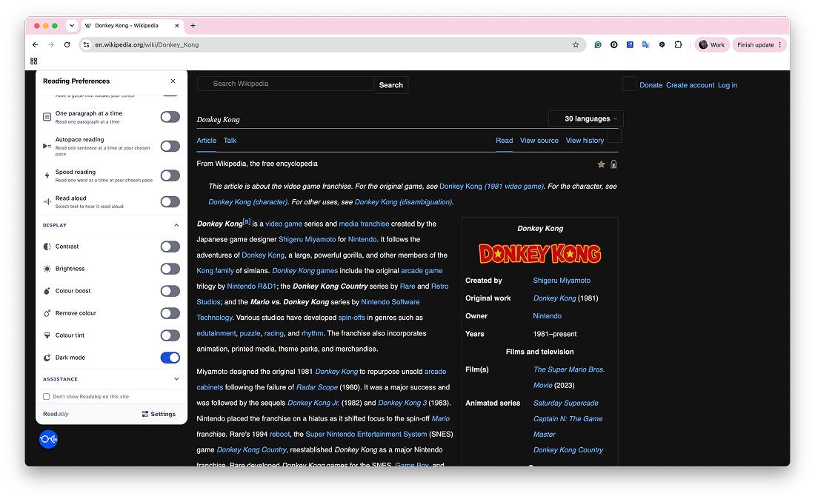
Task: Enable the Speed reading toggle
Action: coord(170,175)
